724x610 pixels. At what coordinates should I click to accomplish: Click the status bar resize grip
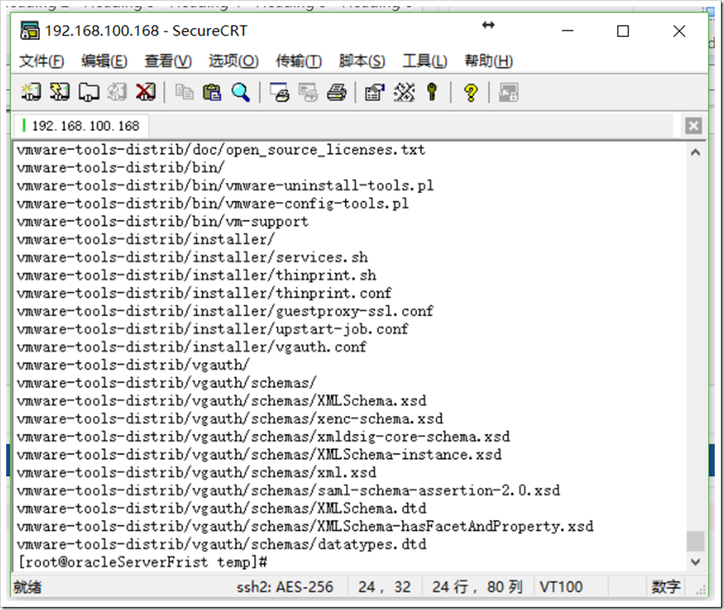[701, 590]
